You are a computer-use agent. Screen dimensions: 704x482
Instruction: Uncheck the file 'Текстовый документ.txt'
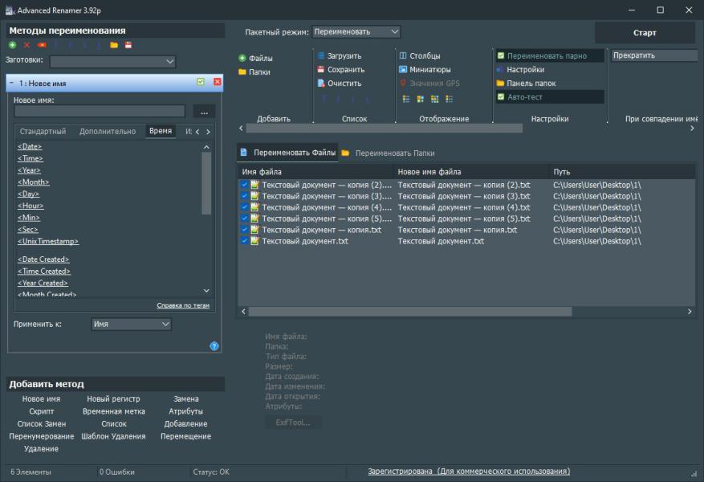(244, 241)
